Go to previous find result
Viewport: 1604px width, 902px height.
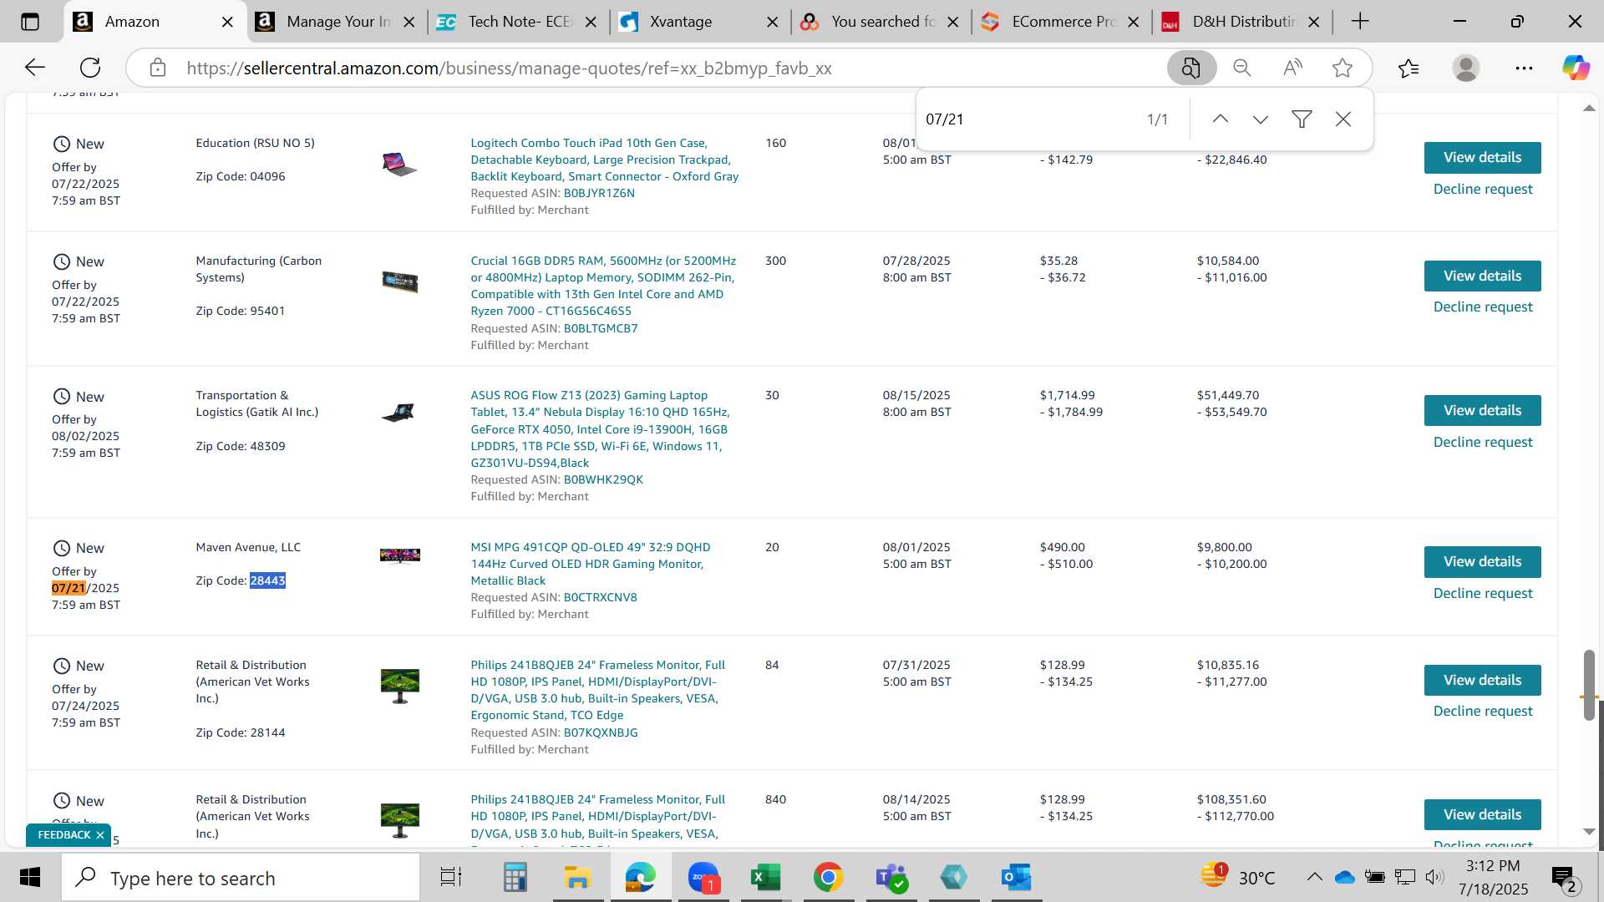click(1221, 119)
